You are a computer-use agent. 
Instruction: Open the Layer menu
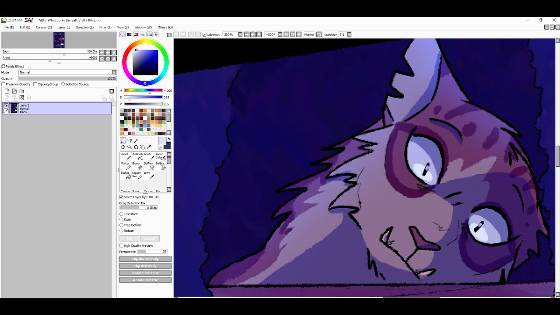pyautogui.click(x=63, y=27)
